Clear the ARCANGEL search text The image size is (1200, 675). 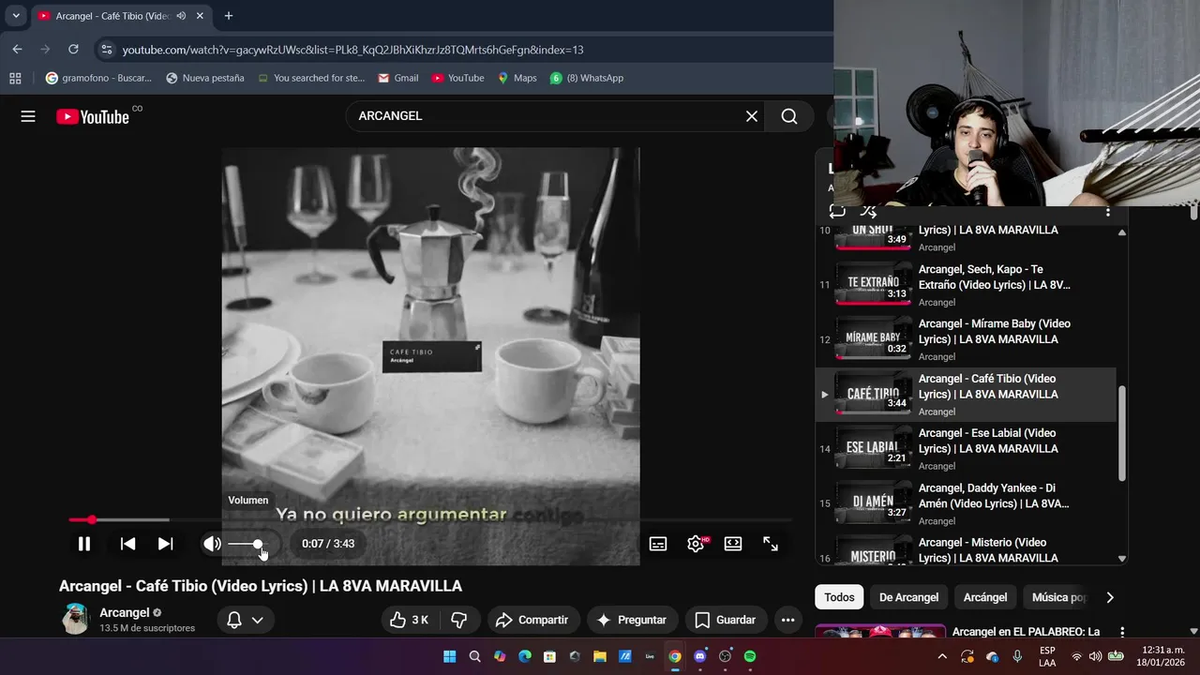coord(752,116)
